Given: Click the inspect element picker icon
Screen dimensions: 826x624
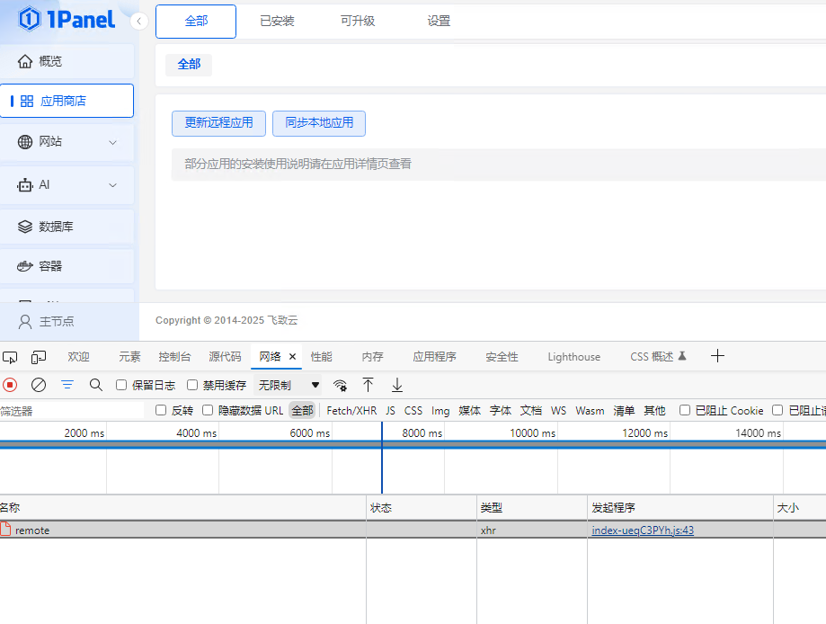Looking at the screenshot, I should pos(10,357).
